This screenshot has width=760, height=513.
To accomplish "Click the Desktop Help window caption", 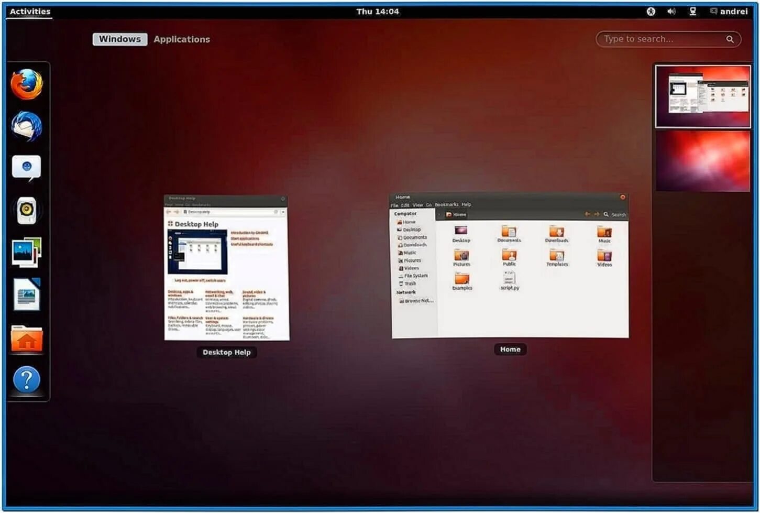I will 227,353.
